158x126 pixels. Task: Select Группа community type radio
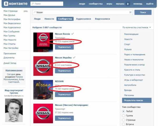[x=124, y=116]
